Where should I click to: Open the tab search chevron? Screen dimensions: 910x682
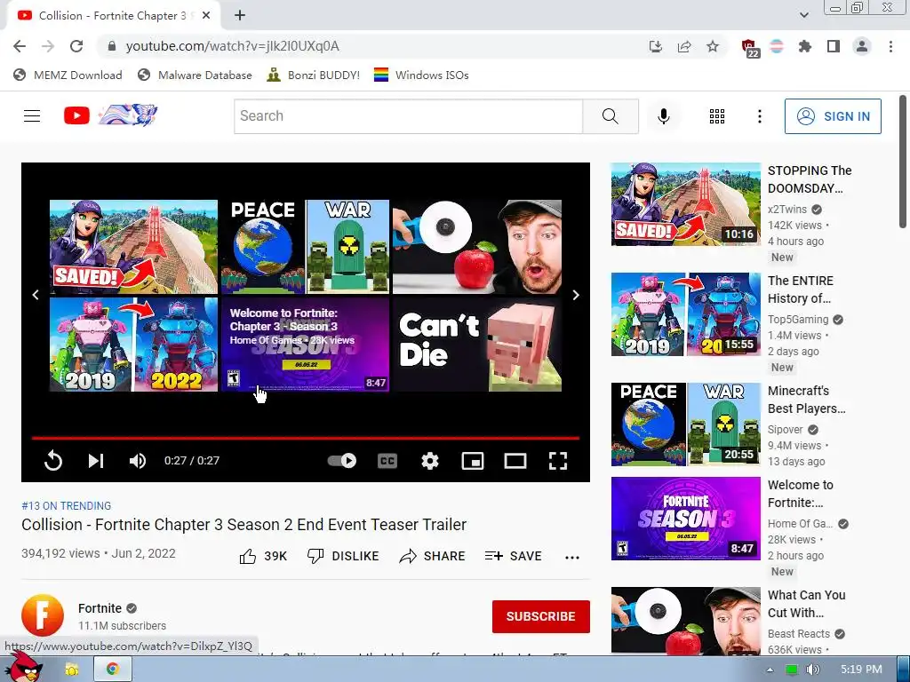pos(803,15)
